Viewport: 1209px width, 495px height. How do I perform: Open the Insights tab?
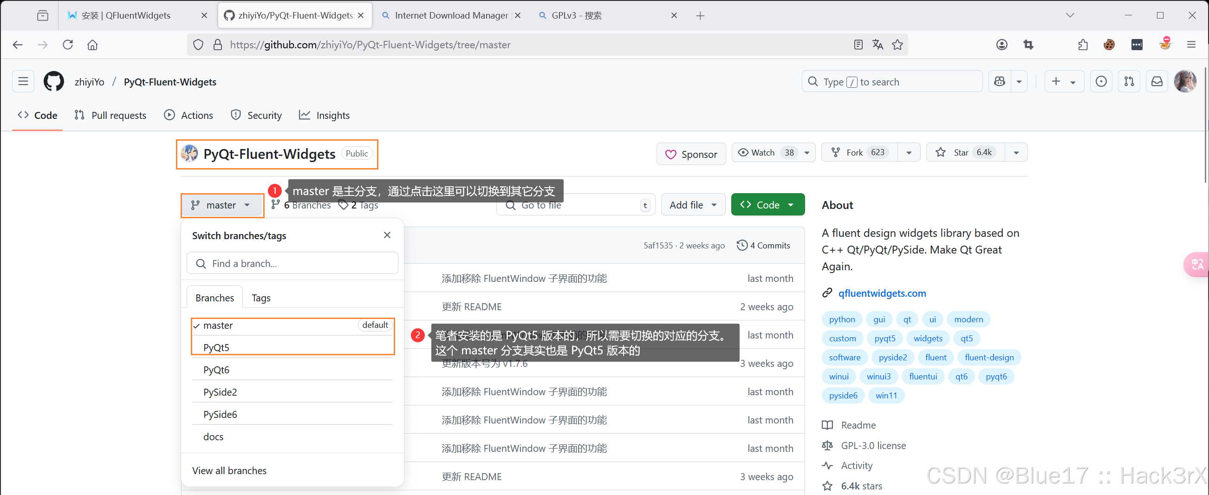[x=325, y=115]
